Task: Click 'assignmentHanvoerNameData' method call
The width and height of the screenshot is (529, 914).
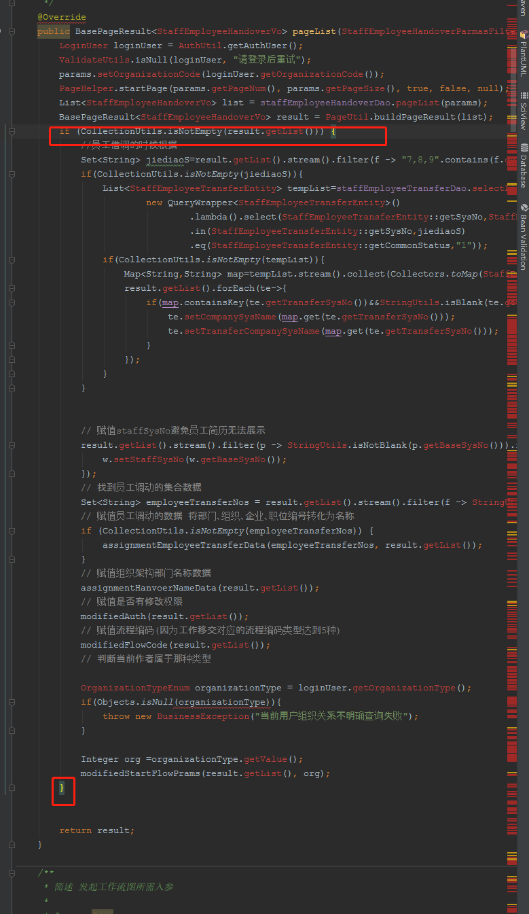Action: (149, 588)
